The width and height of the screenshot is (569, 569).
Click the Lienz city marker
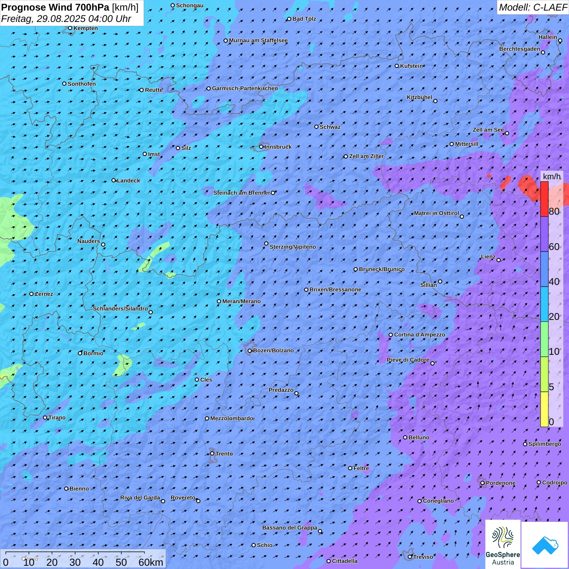pyautogui.click(x=499, y=260)
